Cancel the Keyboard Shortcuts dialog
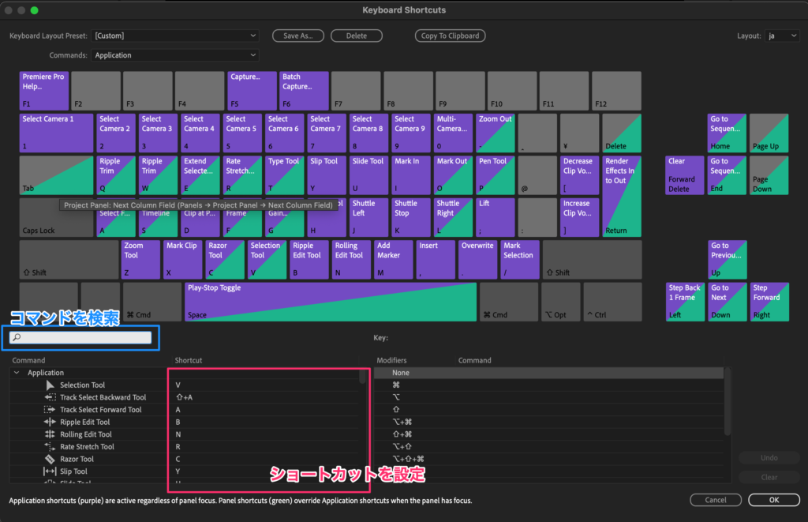Viewport: 808px width, 522px height. pyautogui.click(x=716, y=500)
